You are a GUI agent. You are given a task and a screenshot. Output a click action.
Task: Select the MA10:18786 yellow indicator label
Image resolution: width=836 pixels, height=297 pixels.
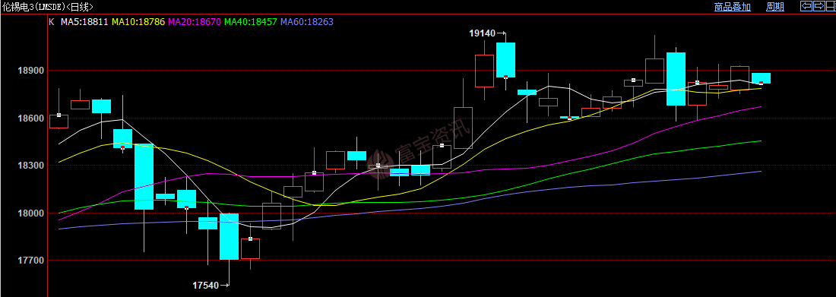pos(138,22)
